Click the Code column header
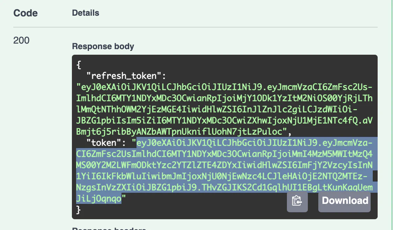The width and height of the screenshot is (393, 230). (x=25, y=13)
